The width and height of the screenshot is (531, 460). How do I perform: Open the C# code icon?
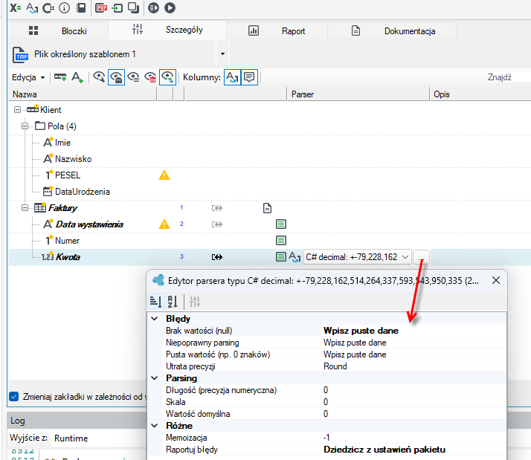(48, 7)
